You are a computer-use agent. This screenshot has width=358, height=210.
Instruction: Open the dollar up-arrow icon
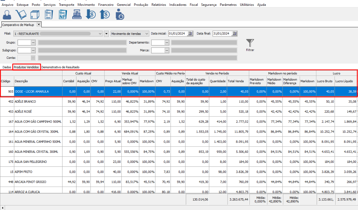(x=105, y=15)
